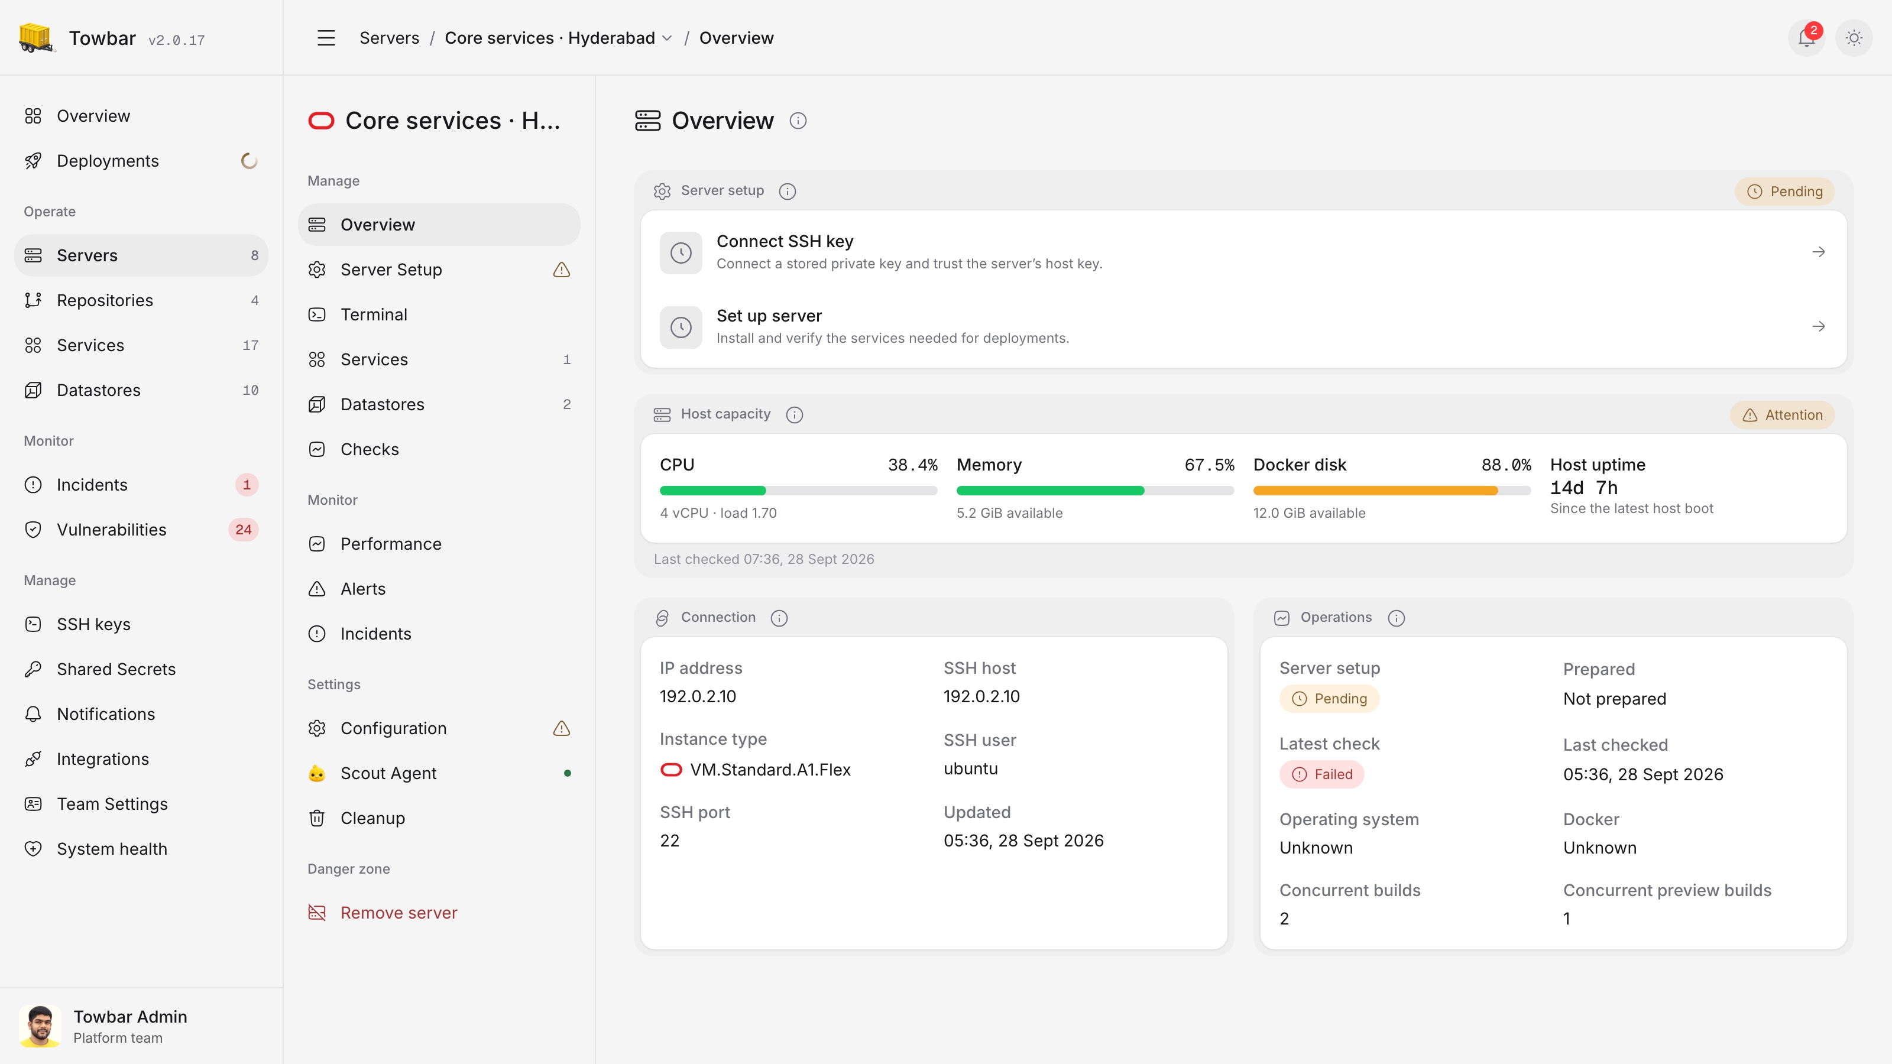
Task: Click the Docker disk usage bar
Action: click(x=1392, y=491)
